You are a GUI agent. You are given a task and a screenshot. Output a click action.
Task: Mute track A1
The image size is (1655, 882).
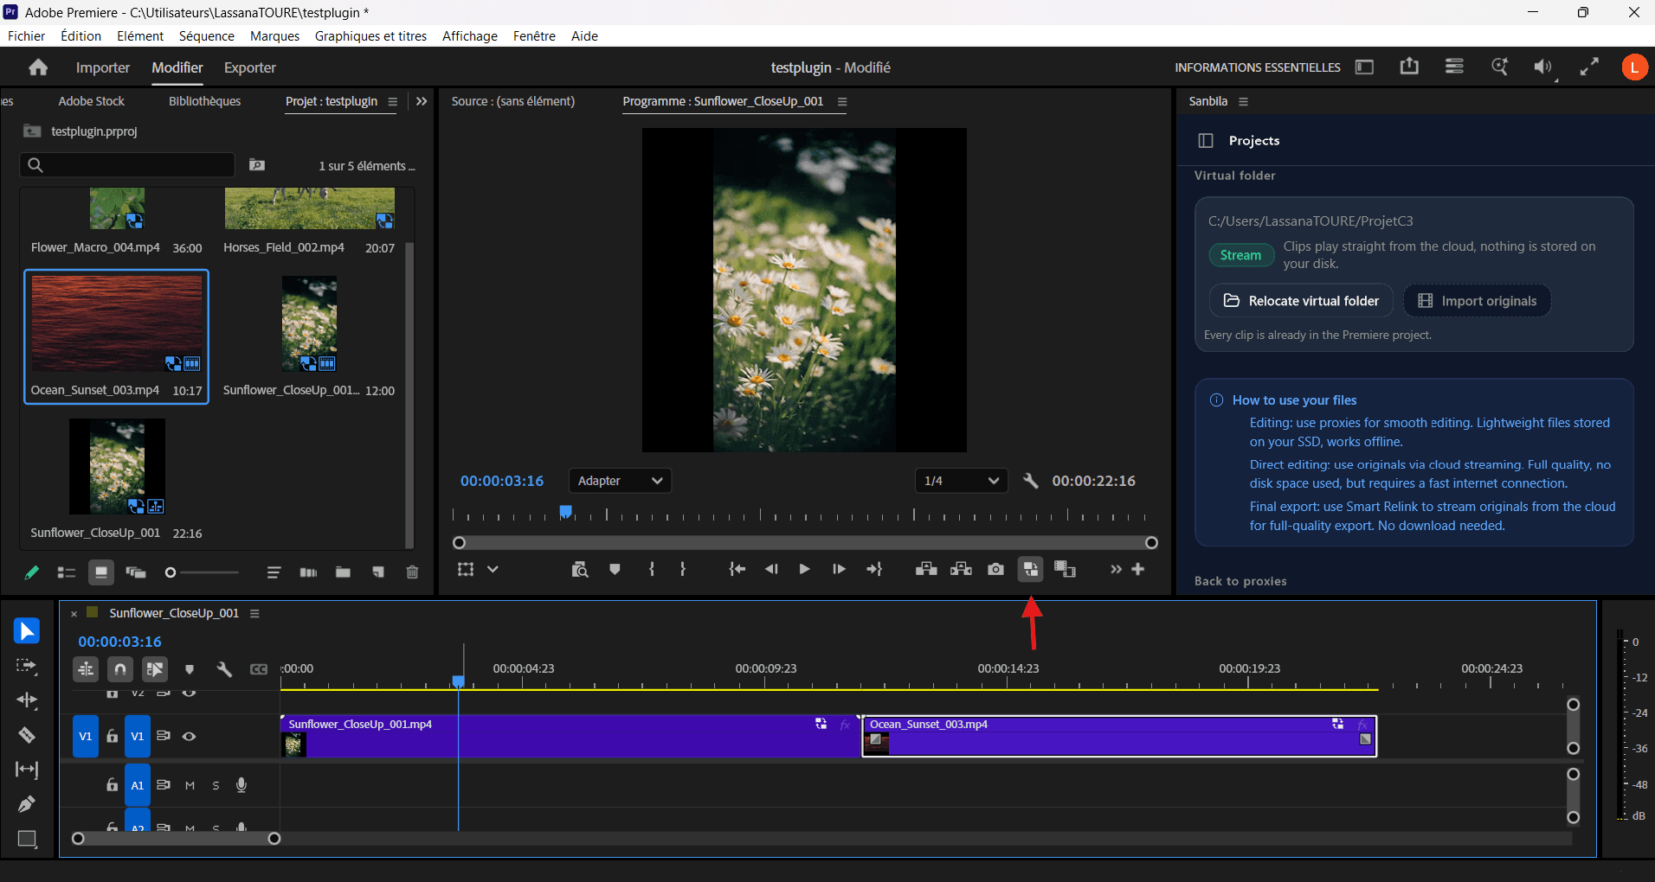coord(190,785)
